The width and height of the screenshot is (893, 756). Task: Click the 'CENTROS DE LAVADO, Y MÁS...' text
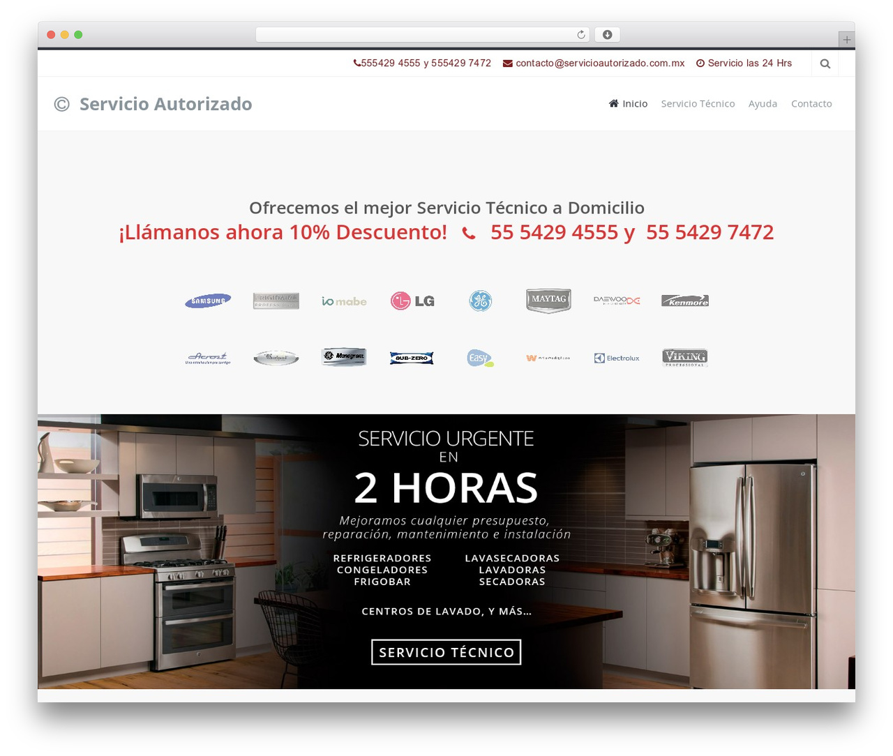[446, 612]
